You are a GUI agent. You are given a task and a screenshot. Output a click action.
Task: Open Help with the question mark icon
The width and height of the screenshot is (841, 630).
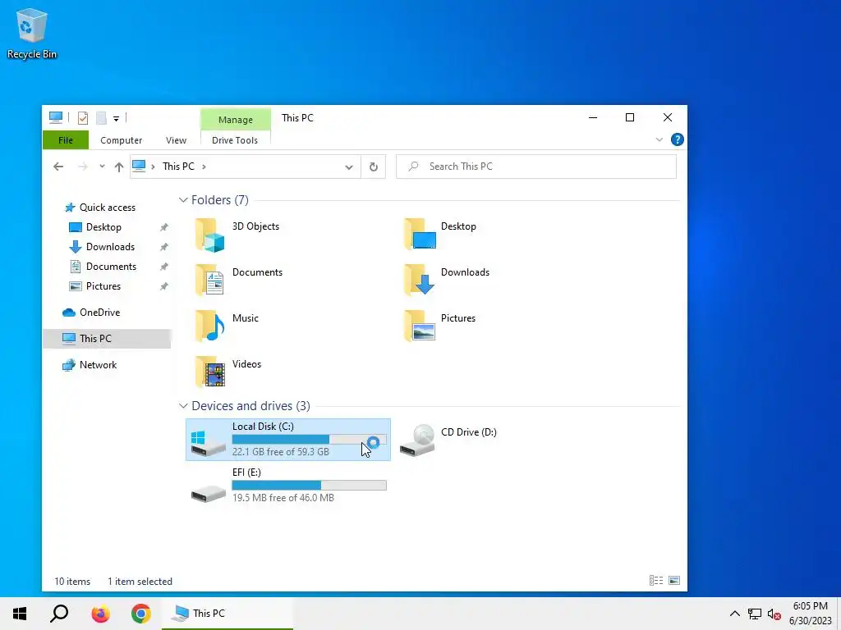[678, 139]
